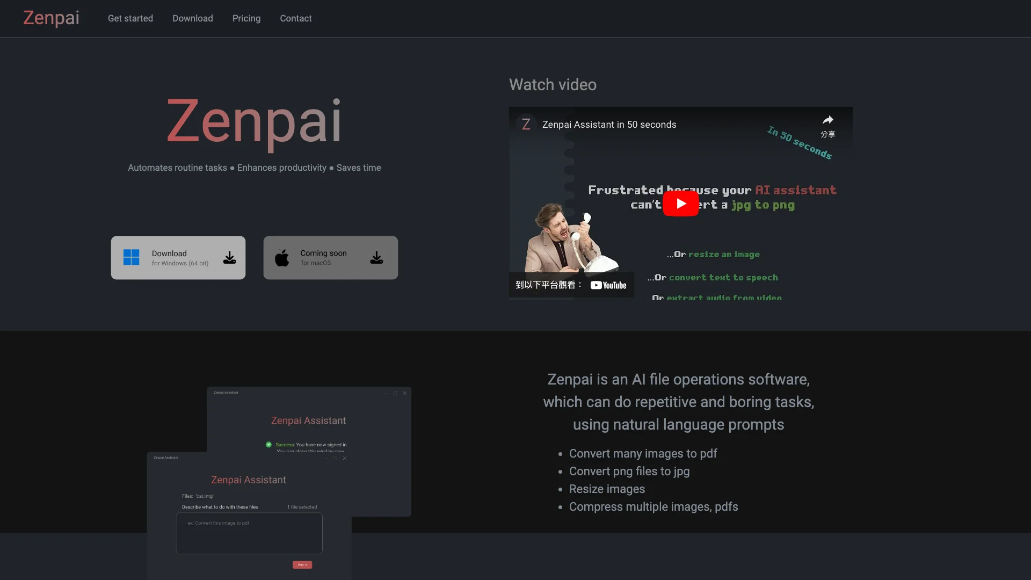The height and width of the screenshot is (580, 1031).
Task: Click the share icon on the video
Action: click(828, 120)
